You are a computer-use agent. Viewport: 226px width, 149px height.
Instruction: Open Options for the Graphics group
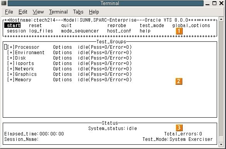62,74
